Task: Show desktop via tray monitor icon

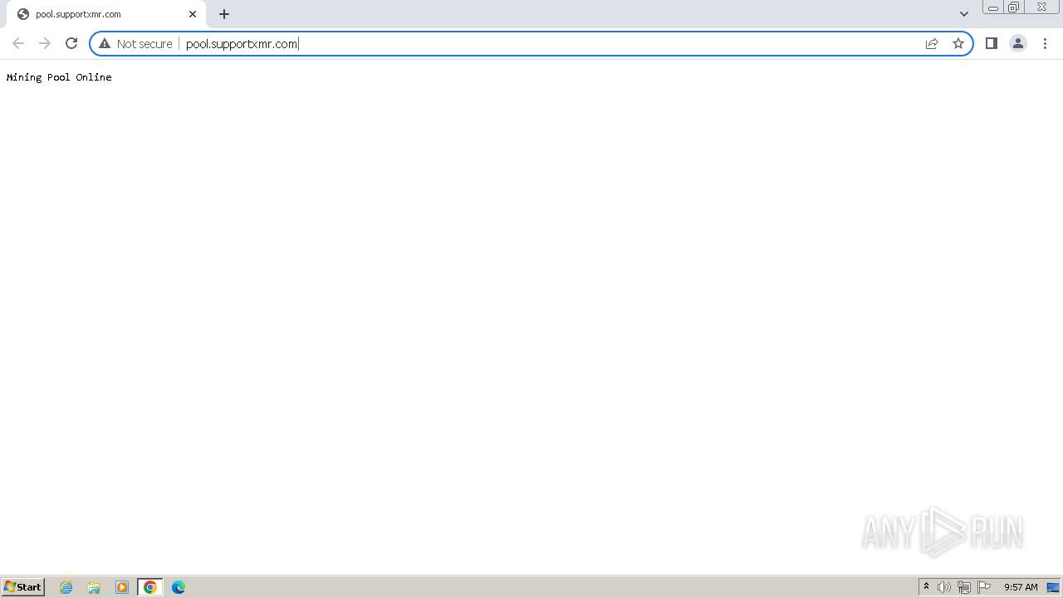Action: point(1053,587)
